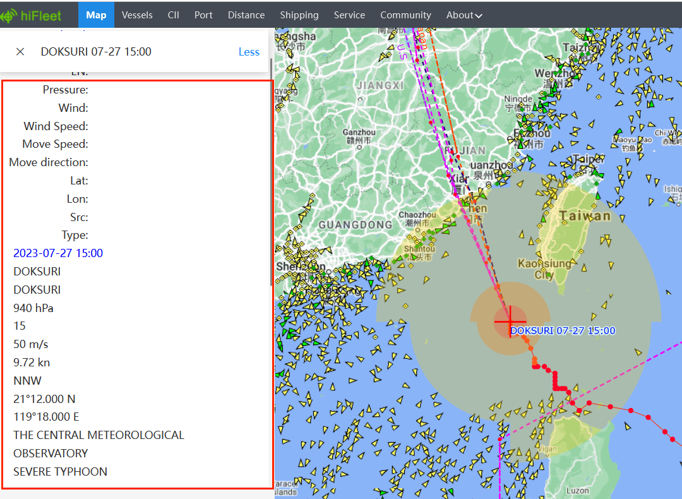Open the Port menu

[x=203, y=15]
